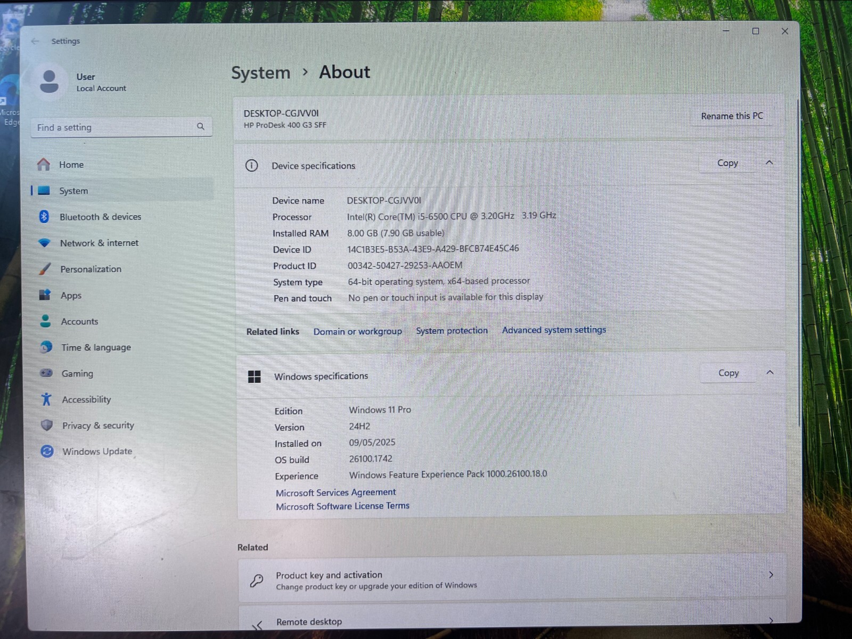The height and width of the screenshot is (639, 852).
Task: Click the Personalization paintbrush icon
Action: point(45,269)
